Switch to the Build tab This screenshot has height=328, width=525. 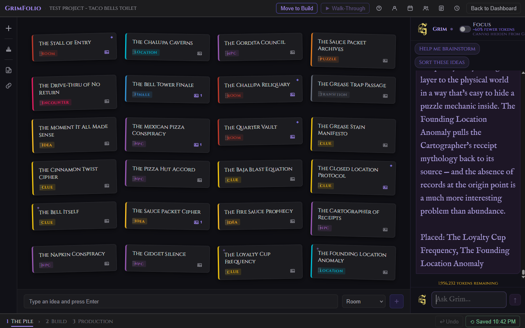56,321
